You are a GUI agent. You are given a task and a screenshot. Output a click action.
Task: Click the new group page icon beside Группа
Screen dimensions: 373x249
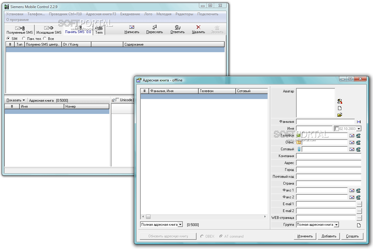tap(359, 225)
